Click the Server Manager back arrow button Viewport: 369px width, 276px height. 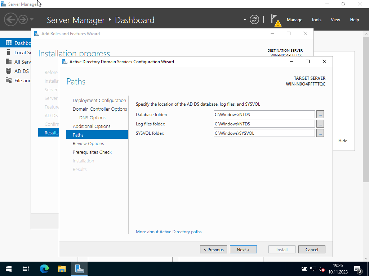coord(10,19)
